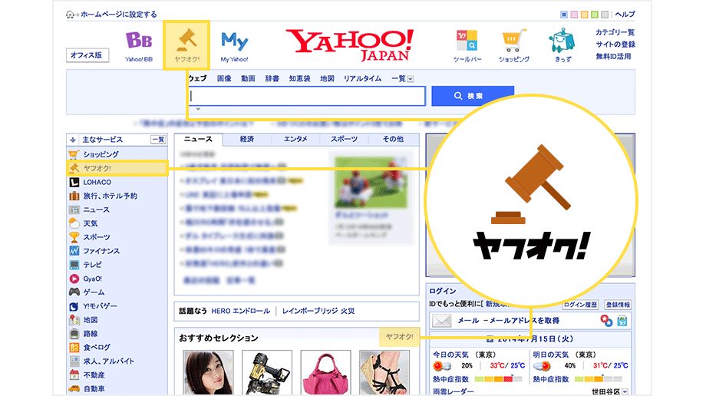706x396 pixels.
Task: Open the Toolbar (ツールバー) icon
Action: [467, 45]
